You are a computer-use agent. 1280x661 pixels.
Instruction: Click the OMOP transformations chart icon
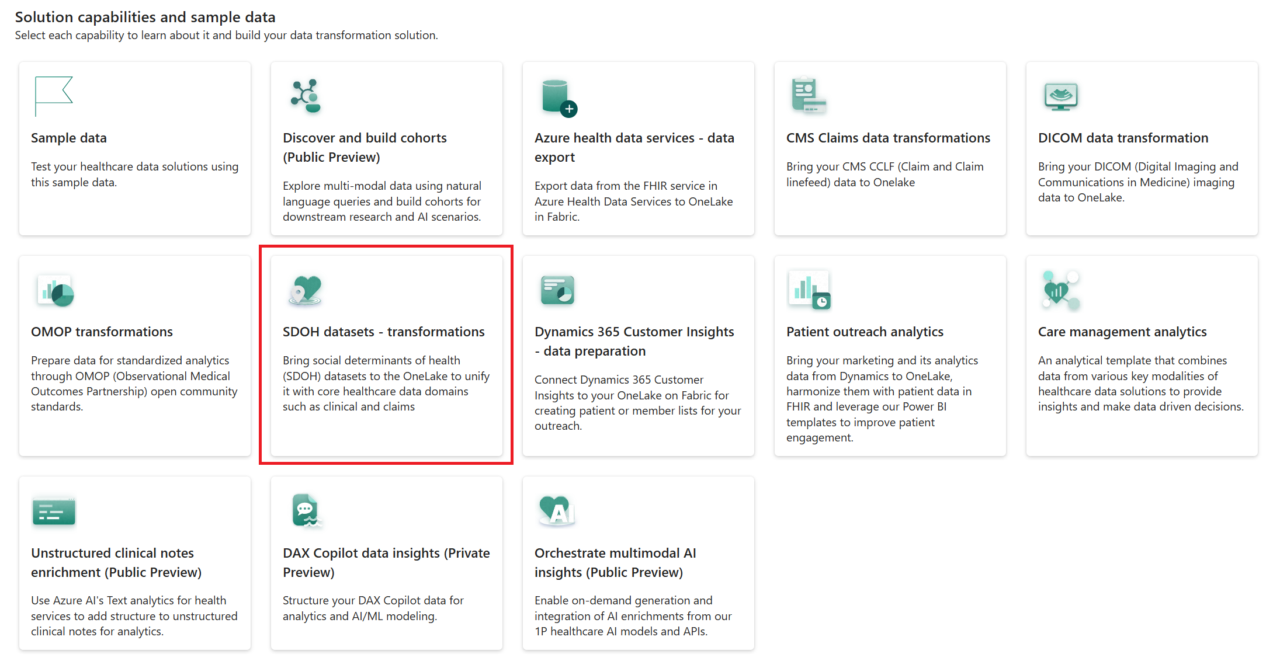click(x=55, y=290)
